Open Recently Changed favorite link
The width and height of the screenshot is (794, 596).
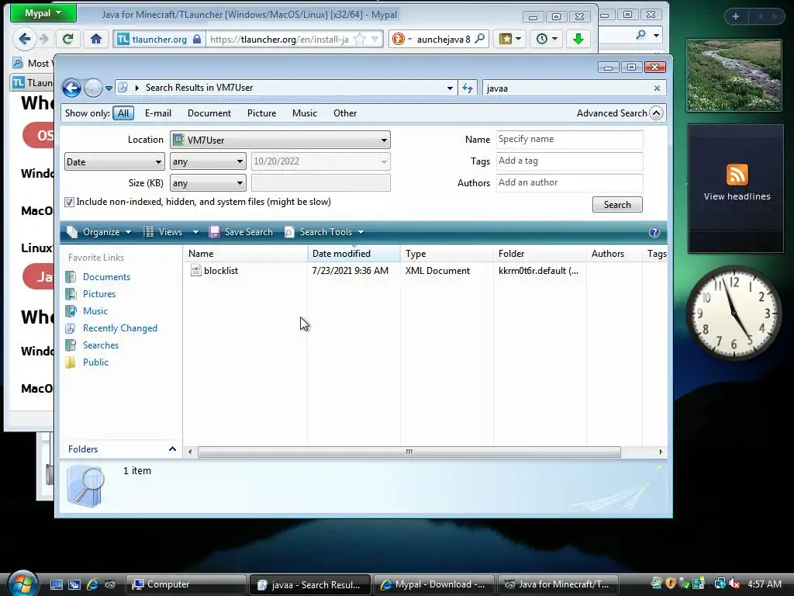(120, 328)
